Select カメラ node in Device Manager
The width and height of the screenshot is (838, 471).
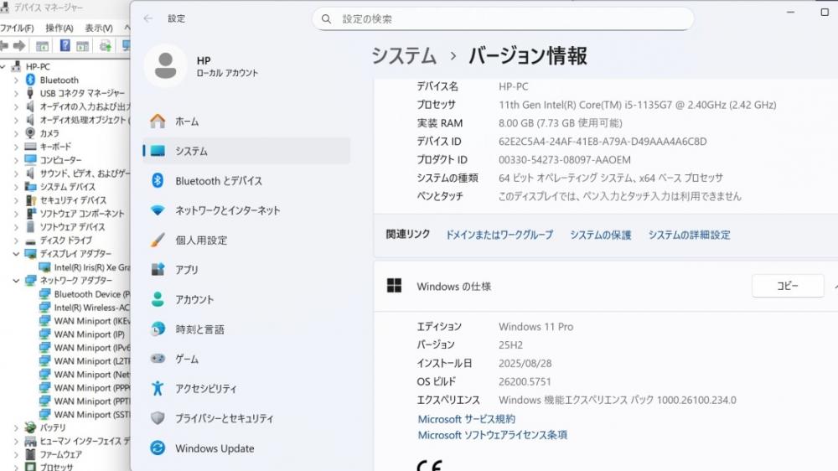coord(49,133)
